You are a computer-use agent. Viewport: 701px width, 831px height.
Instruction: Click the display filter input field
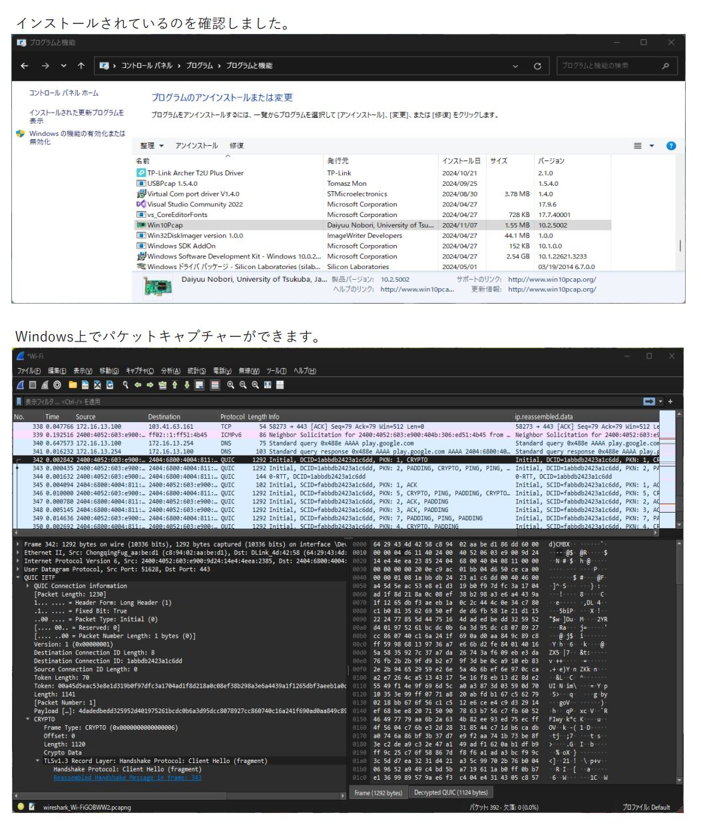pyautogui.click(x=332, y=402)
